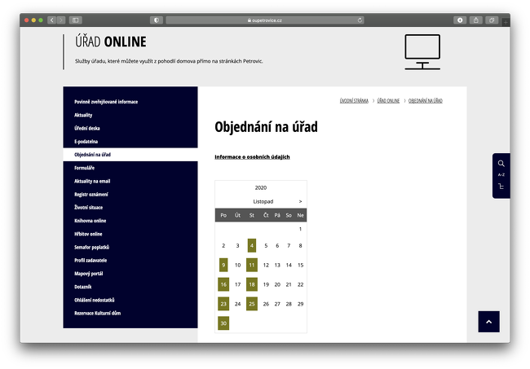Pick available date 18 in calendar

(252, 284)
